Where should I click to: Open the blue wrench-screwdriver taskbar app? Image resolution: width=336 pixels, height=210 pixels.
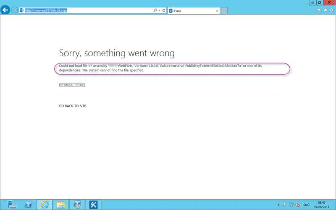(x=93, y=205)
